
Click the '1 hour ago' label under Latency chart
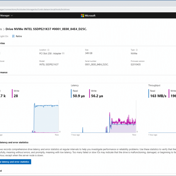click(75, 135)
